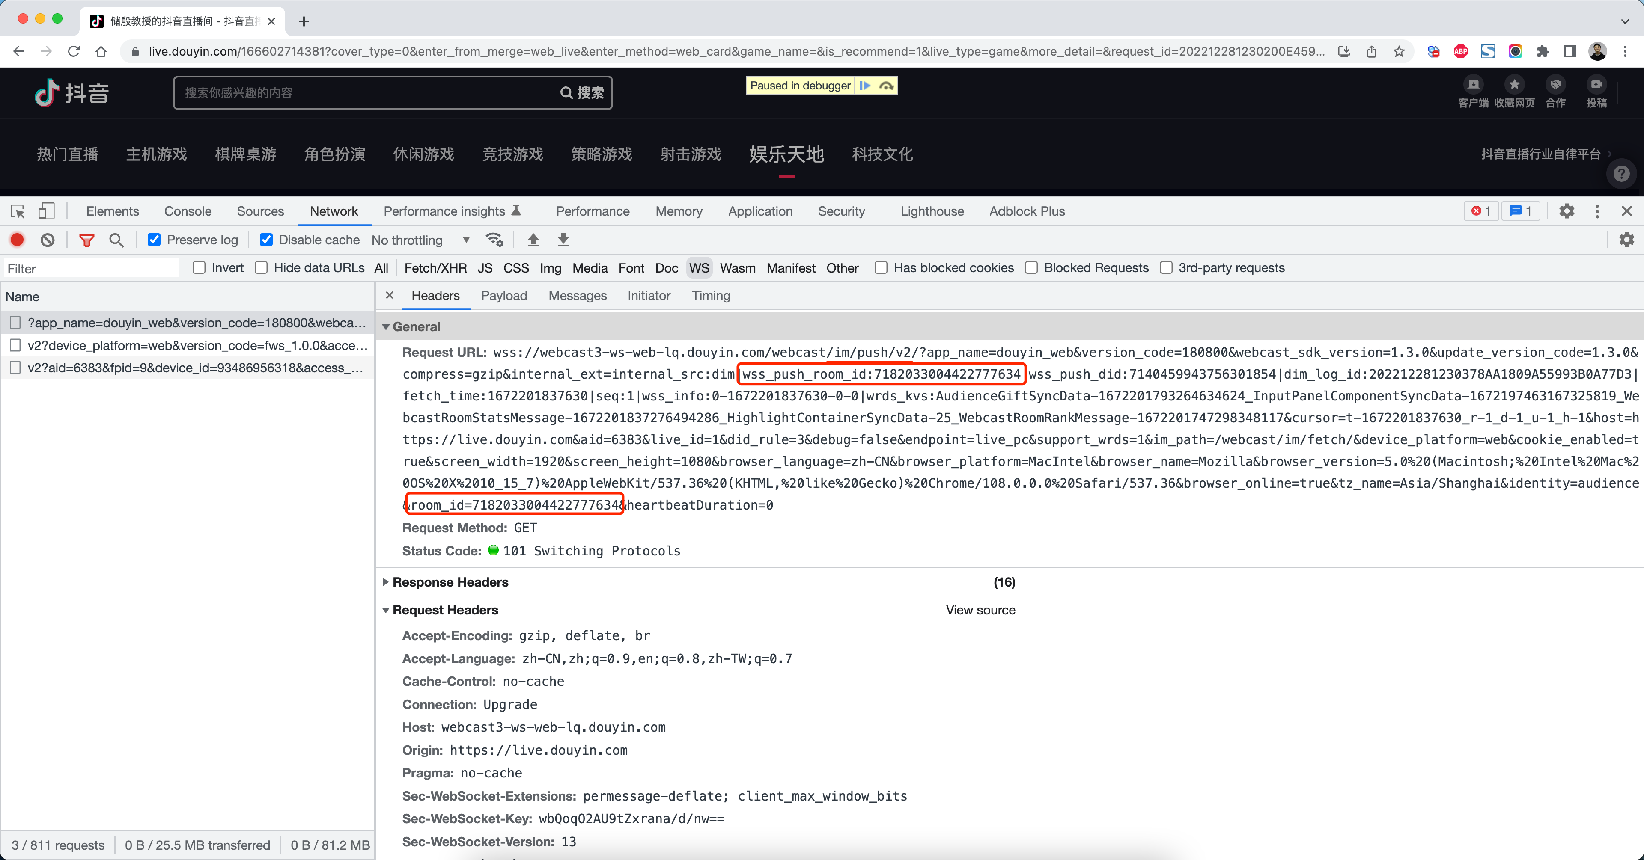Activate the inspect element picker
The image size is (1644, 860).
pos(18,211)
